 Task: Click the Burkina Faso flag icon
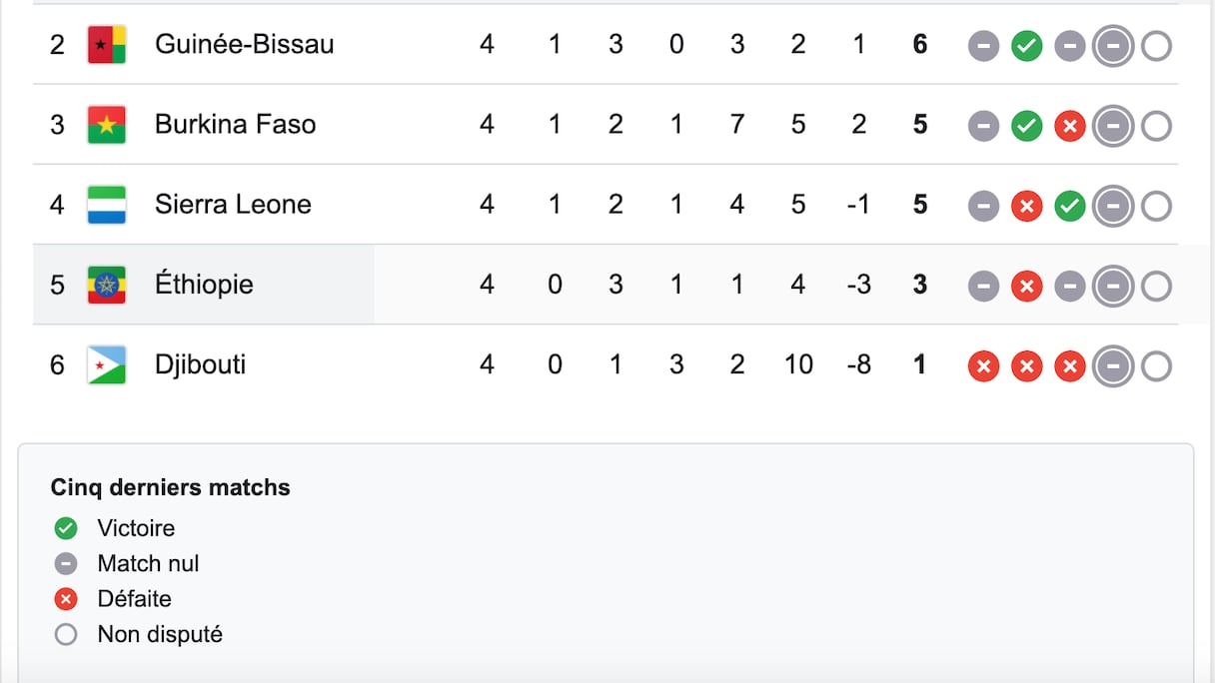click(x=106, y=125)
